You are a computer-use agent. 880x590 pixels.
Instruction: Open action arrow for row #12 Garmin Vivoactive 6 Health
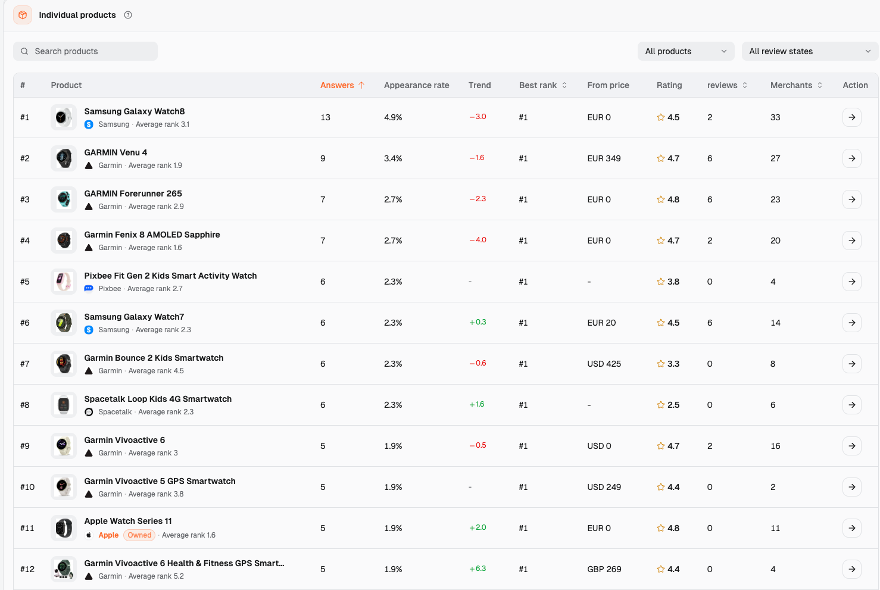[x=852, y=569]
